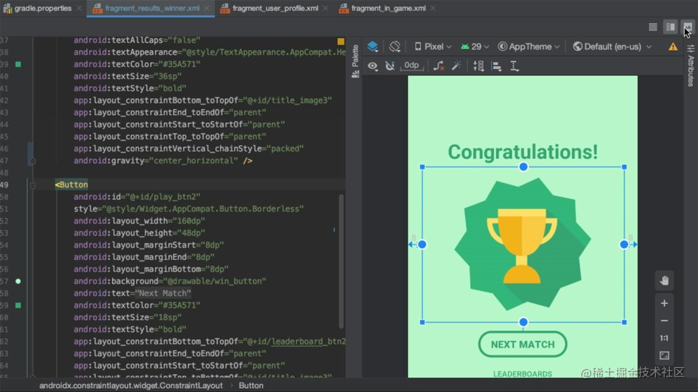The height and width of the screenshot is (392, 698).
Task: Select Button in the breadcrumb bar
Action: tap(251, 385)
